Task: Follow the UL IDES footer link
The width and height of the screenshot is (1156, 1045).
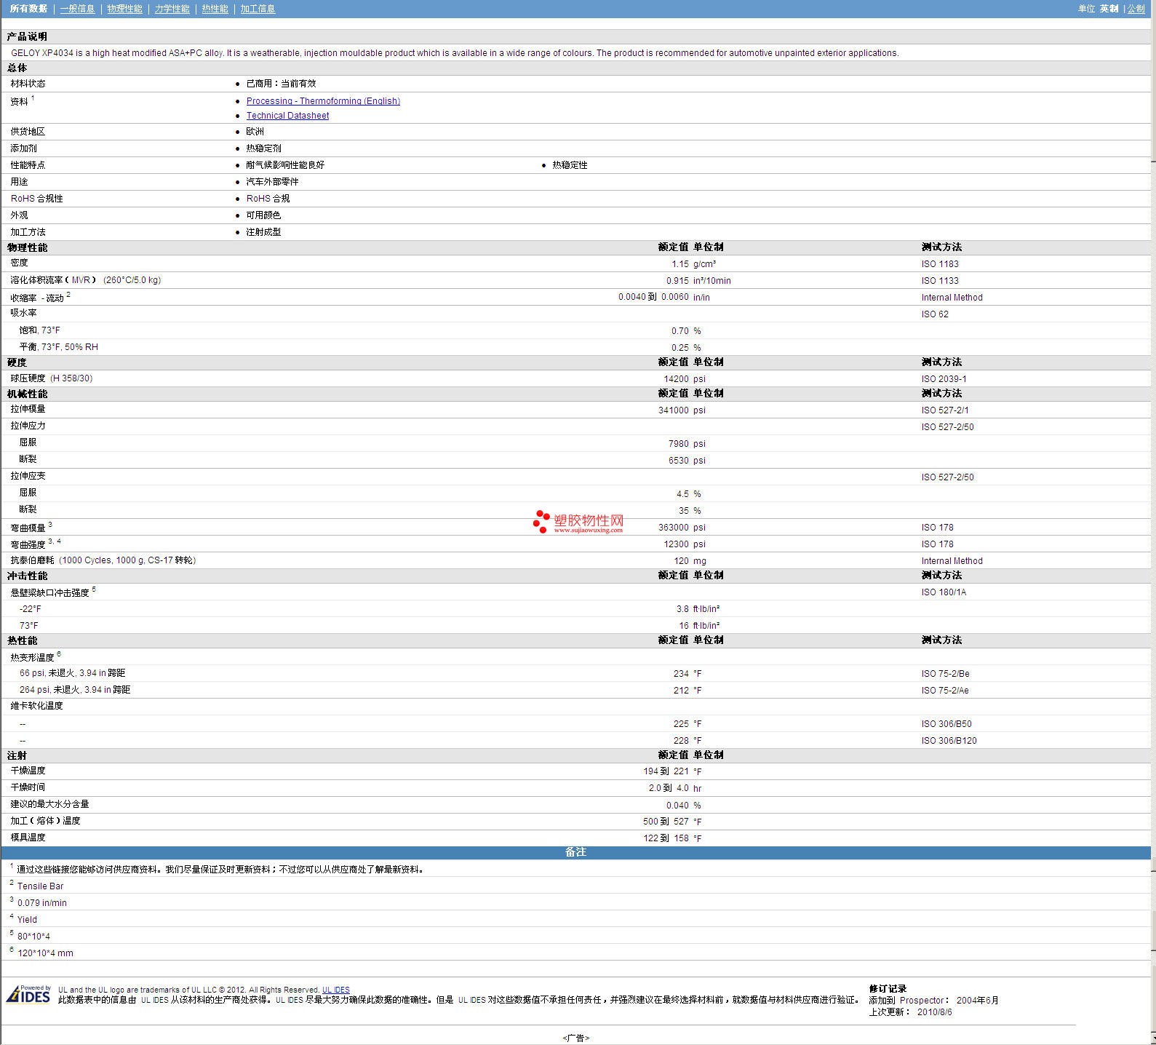Action: [x=336, y=990]
